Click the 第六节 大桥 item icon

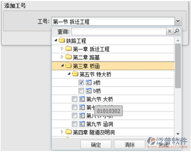tap(82, 99)
